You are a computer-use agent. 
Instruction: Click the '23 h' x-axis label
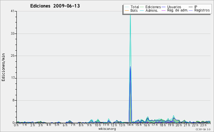coord(203,125)
